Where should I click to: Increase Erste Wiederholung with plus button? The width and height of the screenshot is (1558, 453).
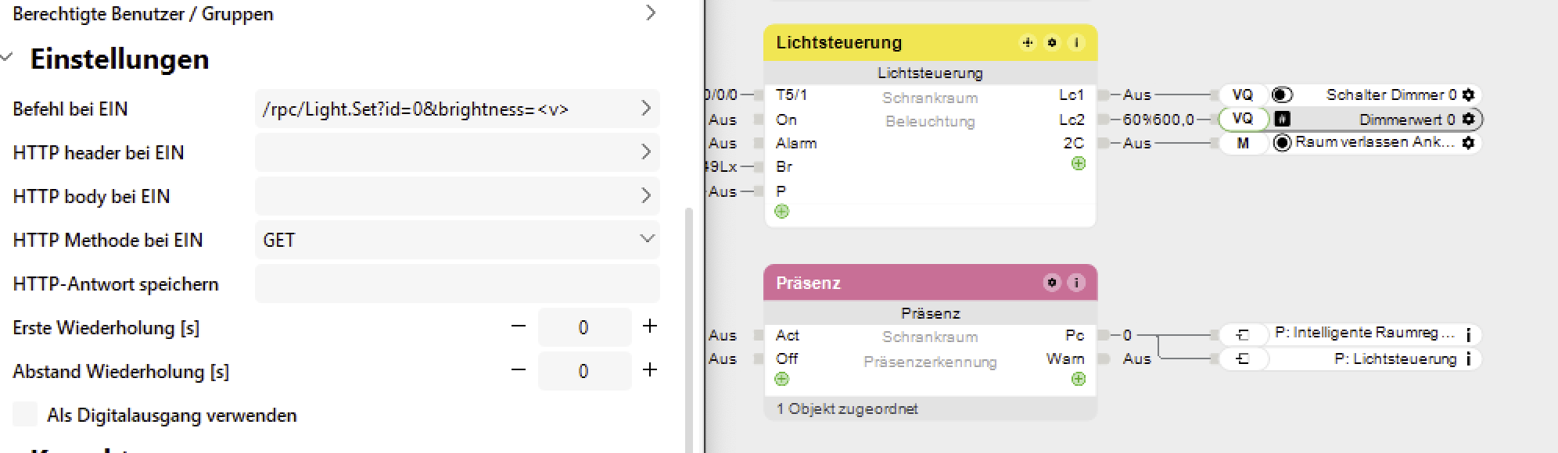click(649, 326)
